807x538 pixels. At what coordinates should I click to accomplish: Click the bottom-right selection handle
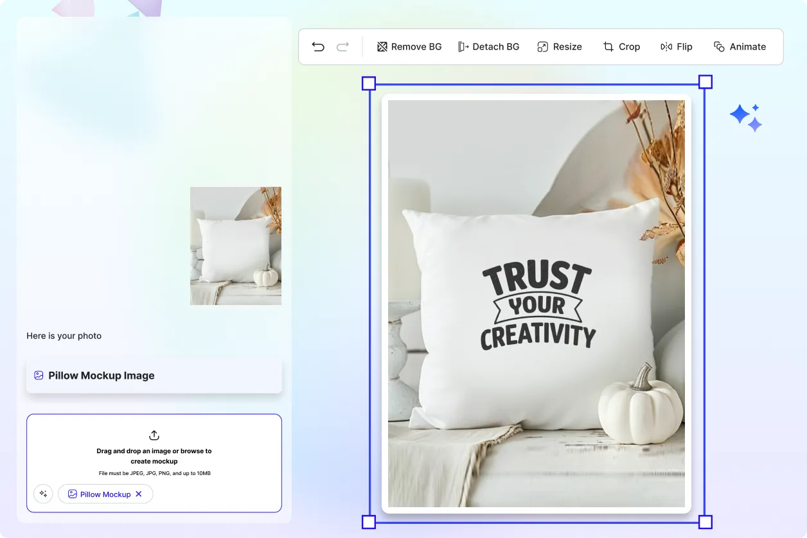(705, 522)
